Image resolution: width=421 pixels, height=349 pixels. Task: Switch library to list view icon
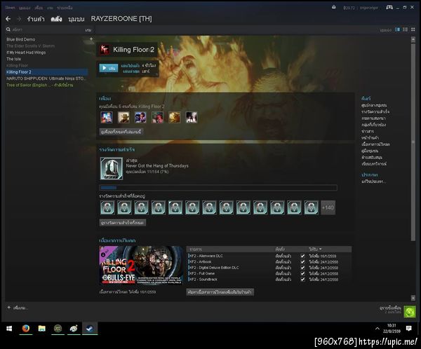[x=405, y=29]
